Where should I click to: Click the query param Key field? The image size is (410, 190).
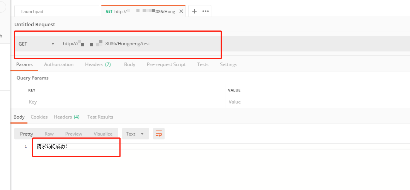click(x=126, y=102)
